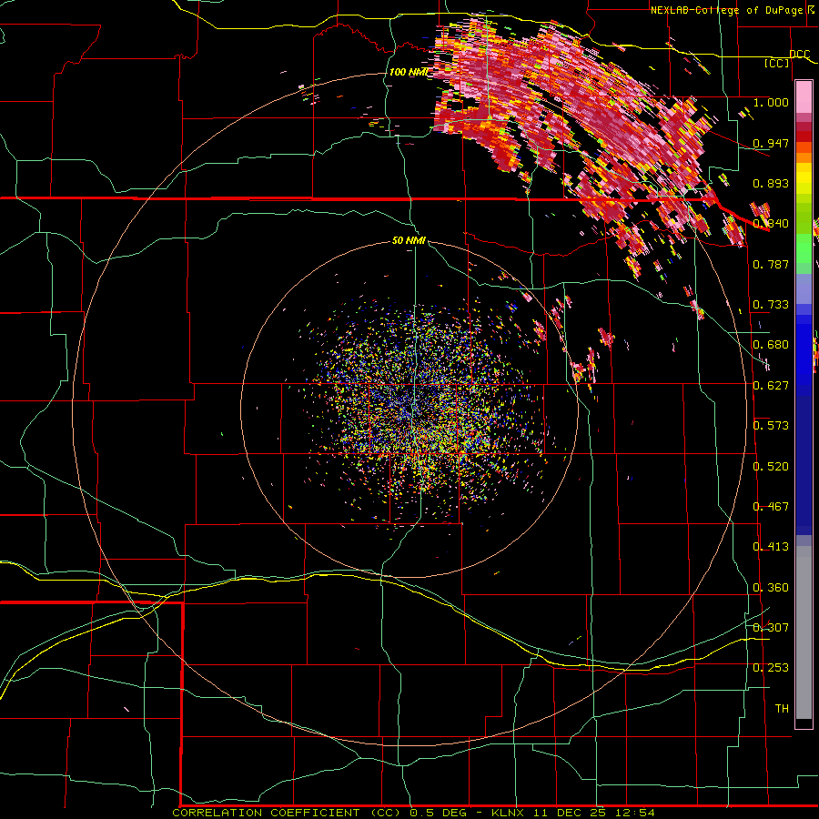
Task: Click the 0.467 color scale value
Action: [771, 506]
